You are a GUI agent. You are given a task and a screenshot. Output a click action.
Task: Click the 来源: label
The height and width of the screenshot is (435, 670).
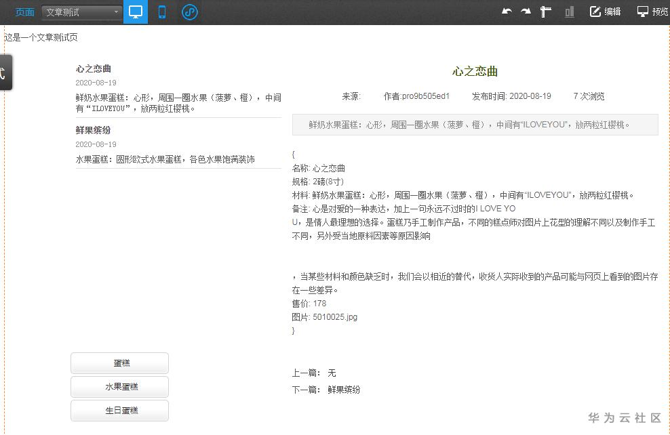351,96
